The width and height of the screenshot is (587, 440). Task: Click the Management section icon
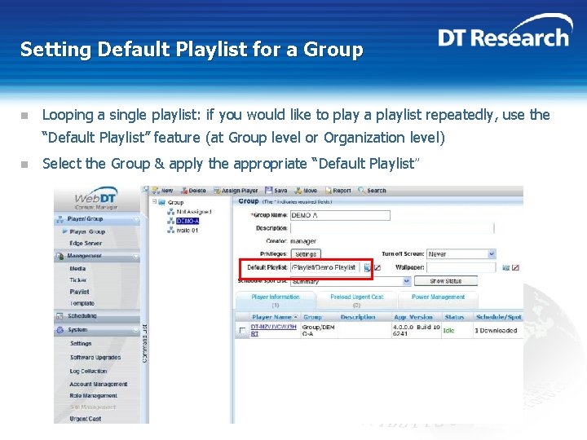pyautogui.click(x=60, y=257)
